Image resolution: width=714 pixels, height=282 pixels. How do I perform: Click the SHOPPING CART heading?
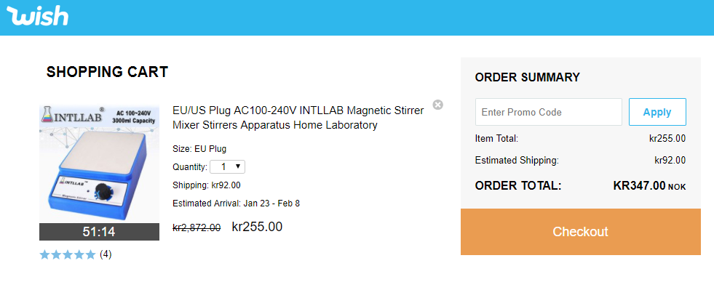pos(108,72)
